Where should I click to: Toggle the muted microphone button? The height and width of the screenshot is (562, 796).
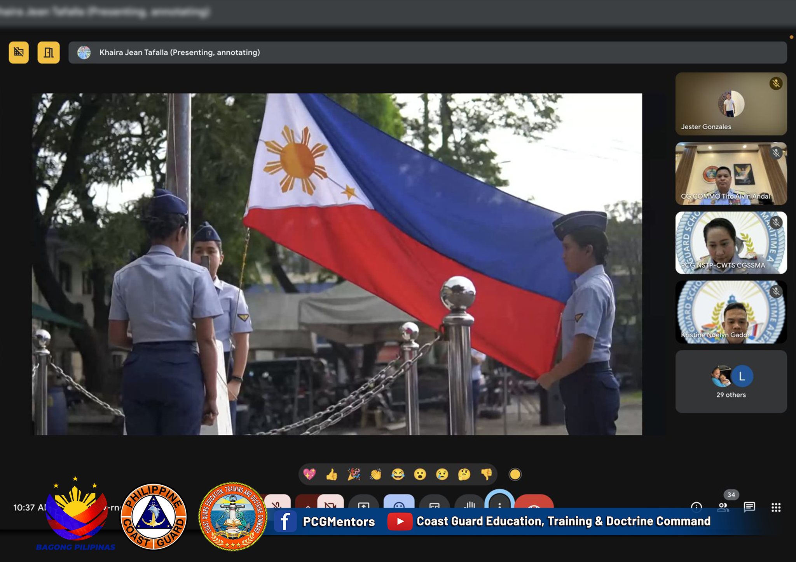(277, 501)
